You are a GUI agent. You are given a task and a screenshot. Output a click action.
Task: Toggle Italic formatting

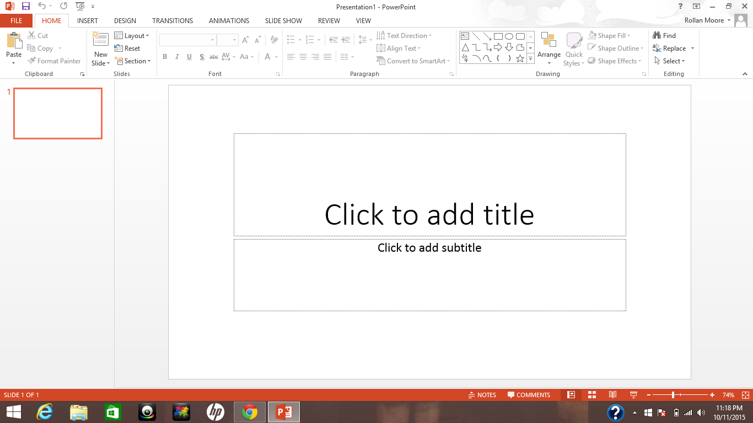coord(177,57)
